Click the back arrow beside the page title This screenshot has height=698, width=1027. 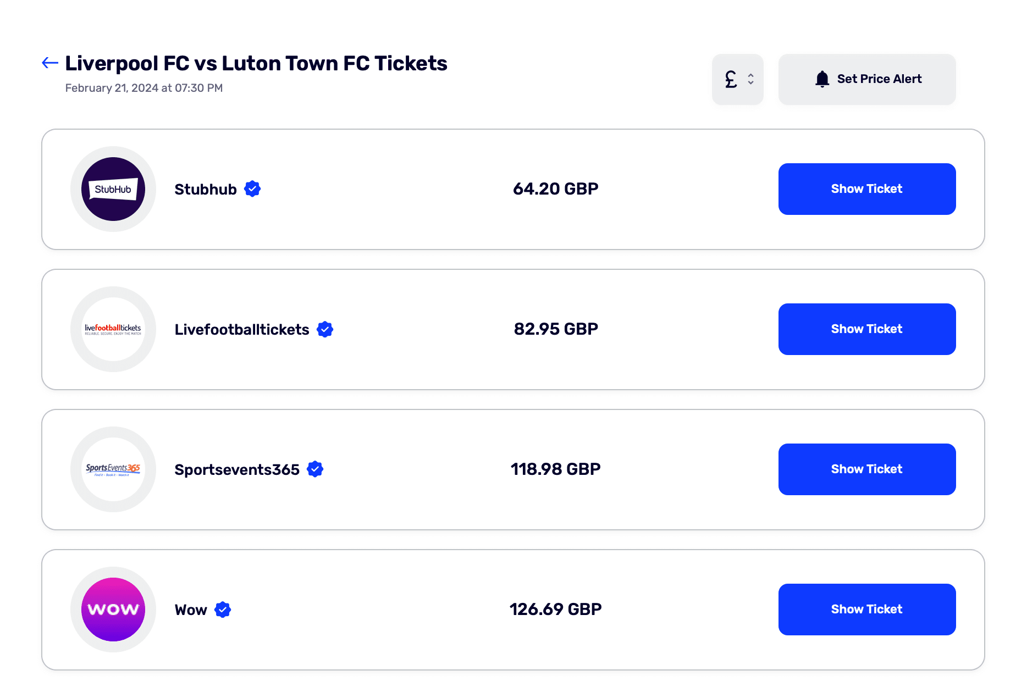pyautogui.click(x=50, y=63)
